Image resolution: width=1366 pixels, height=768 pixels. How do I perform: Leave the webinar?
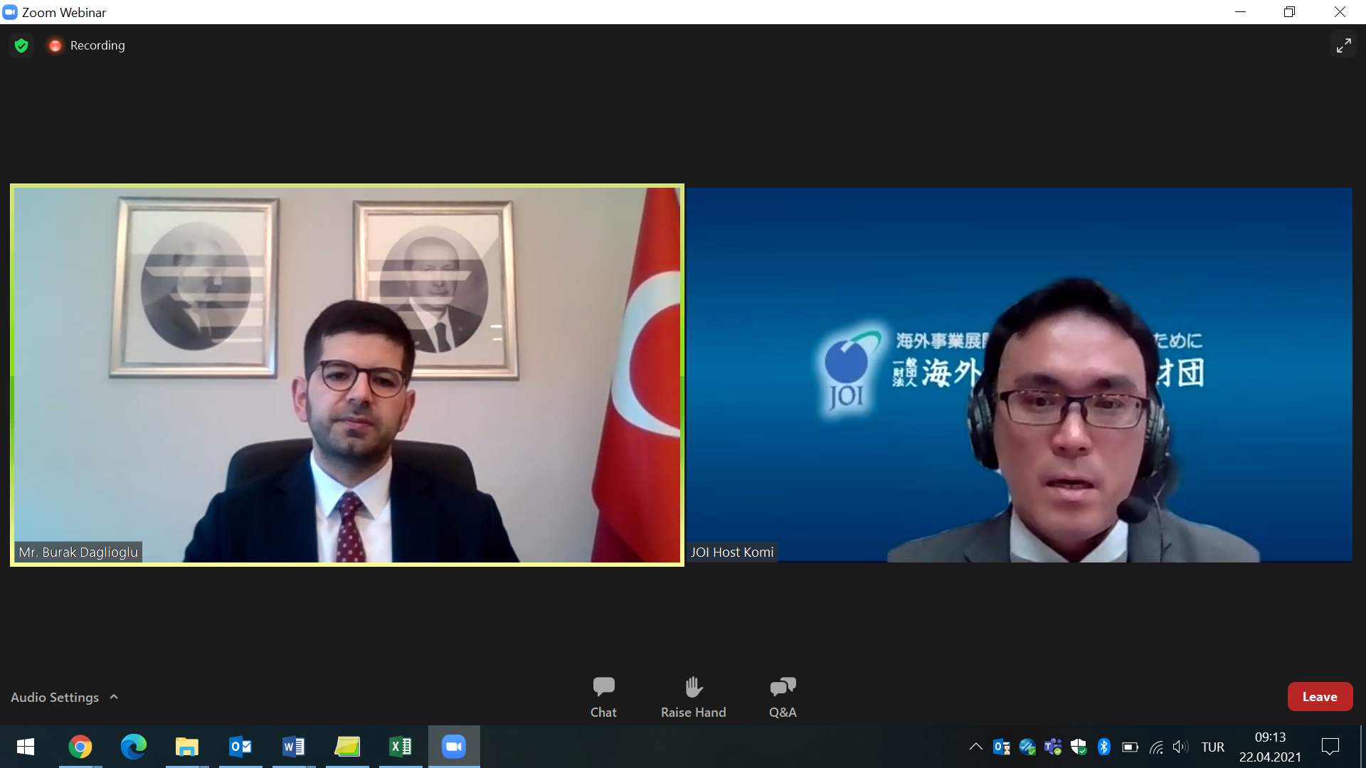[x=1320, y=697]
